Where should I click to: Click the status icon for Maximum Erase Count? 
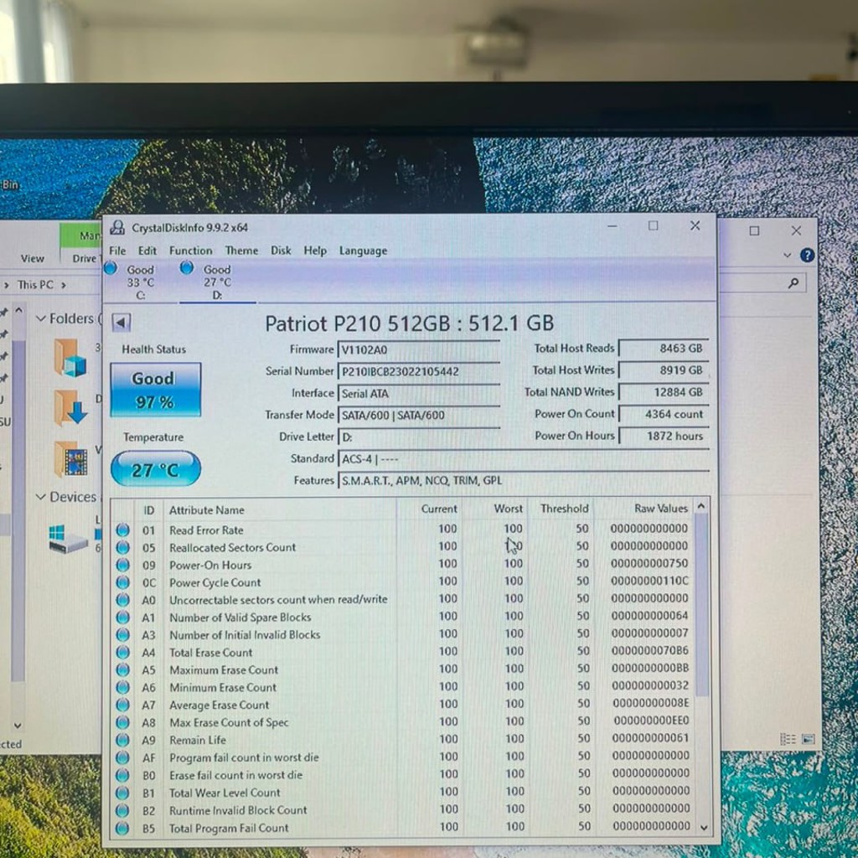pyautogui.click(x=122, y=669)
